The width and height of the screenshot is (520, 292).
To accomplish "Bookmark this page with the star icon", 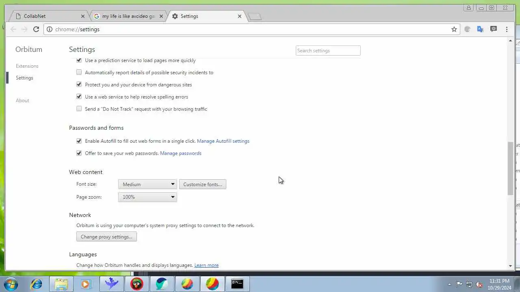I will 454,29.
